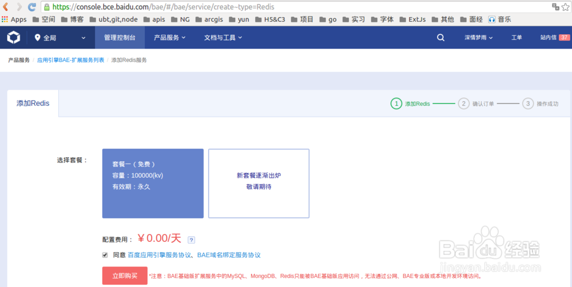Expand the 文档与工具 menu
The image size is (572, 287).
(x=223, y=38)
